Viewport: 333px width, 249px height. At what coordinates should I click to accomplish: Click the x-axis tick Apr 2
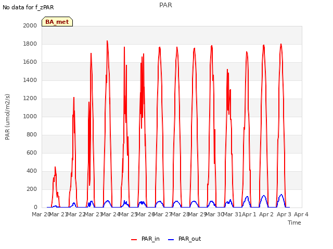pyautogui.click(x=266, y=214)
